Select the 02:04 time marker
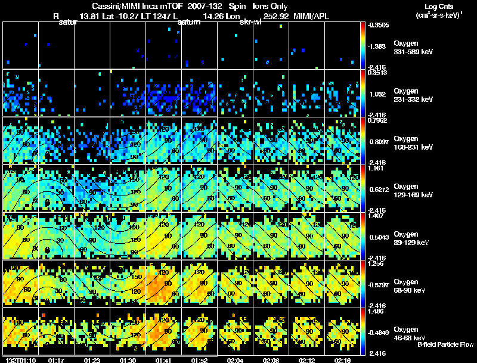Viewport: 477px width, 363px height. pos(234,360)
